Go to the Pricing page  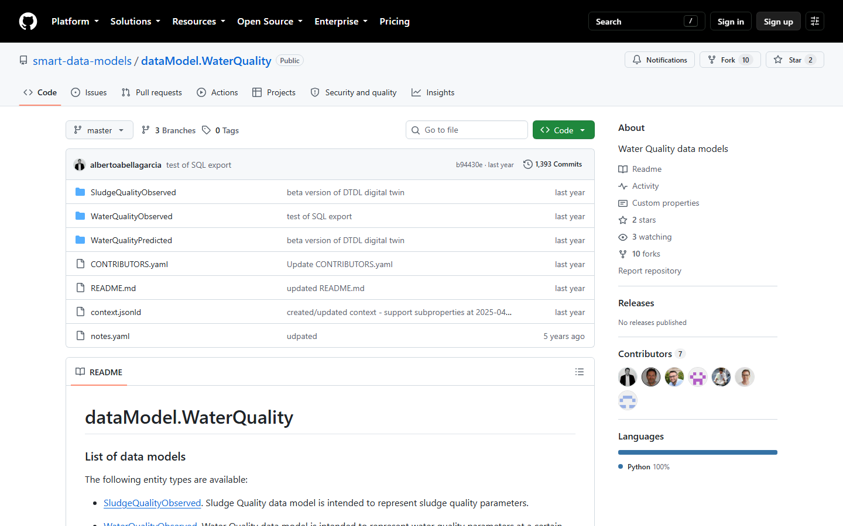point(395,22)
